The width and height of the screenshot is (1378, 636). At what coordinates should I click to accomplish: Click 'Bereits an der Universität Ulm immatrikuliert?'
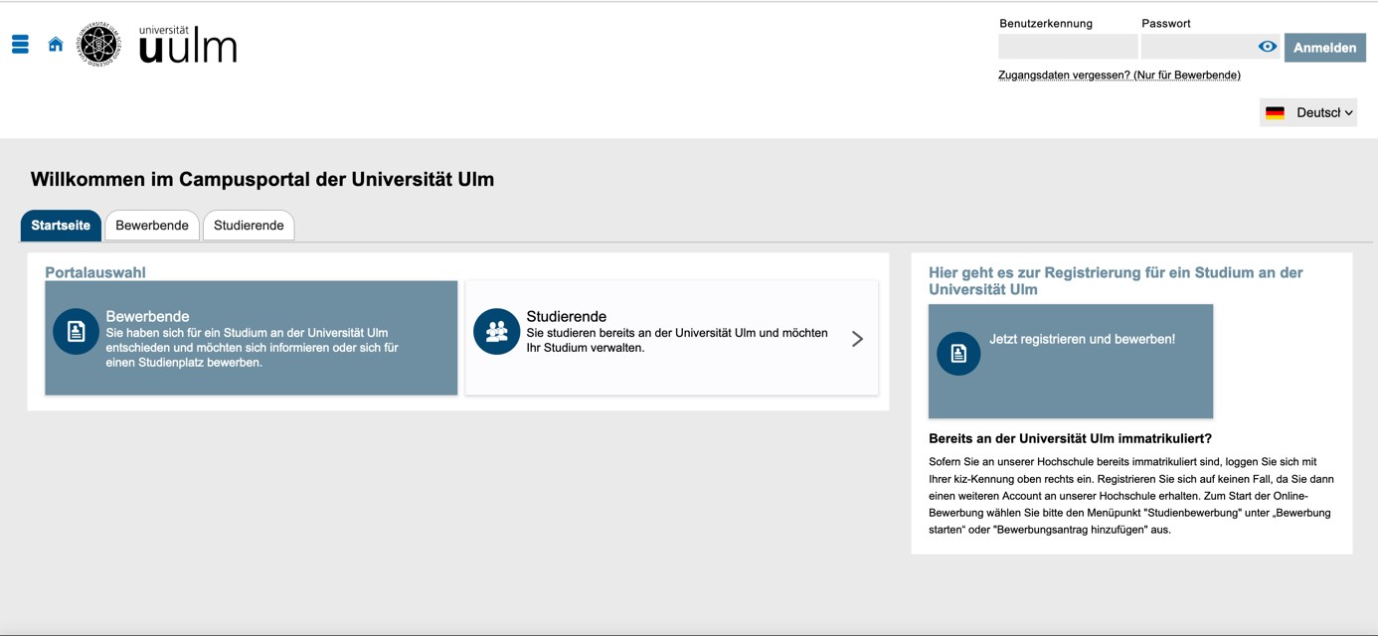pyautogui.click(x=1070, y=438)
